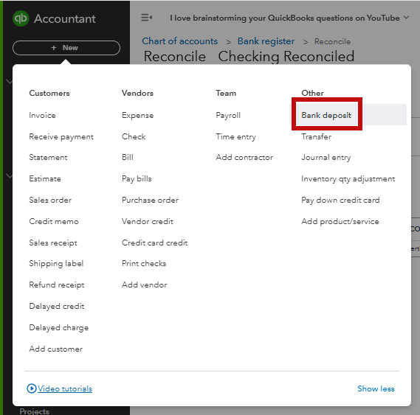Navigate to Bank register breadcrumb
This screenshot has height=415, width=420.
coord(266,41)
